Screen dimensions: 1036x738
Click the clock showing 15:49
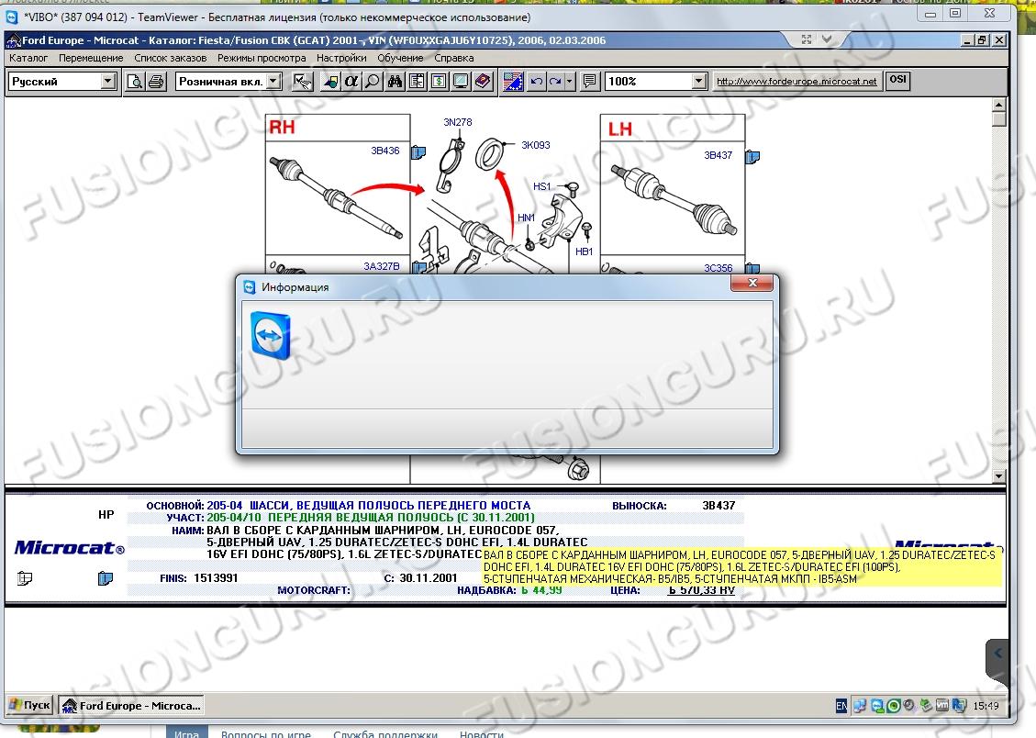[986, 706]
